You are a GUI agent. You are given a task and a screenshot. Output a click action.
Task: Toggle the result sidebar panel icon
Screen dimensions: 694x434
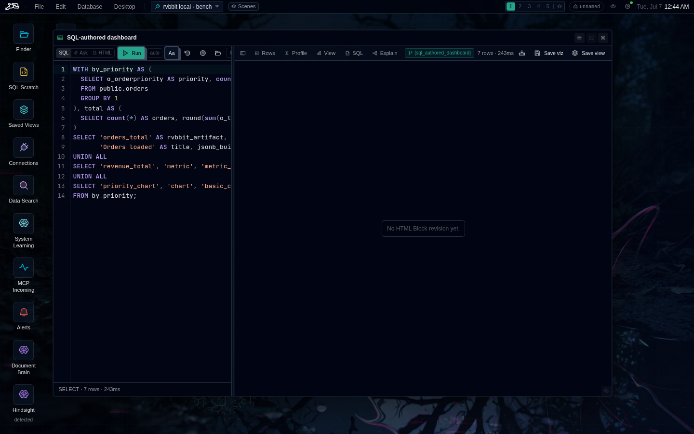243,53
